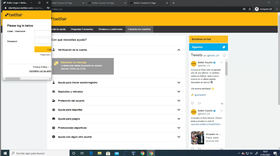Screen dimensions: 280x156
Task: Like the Eibar tweet with heart icon
Action: [x=192, y=103]
